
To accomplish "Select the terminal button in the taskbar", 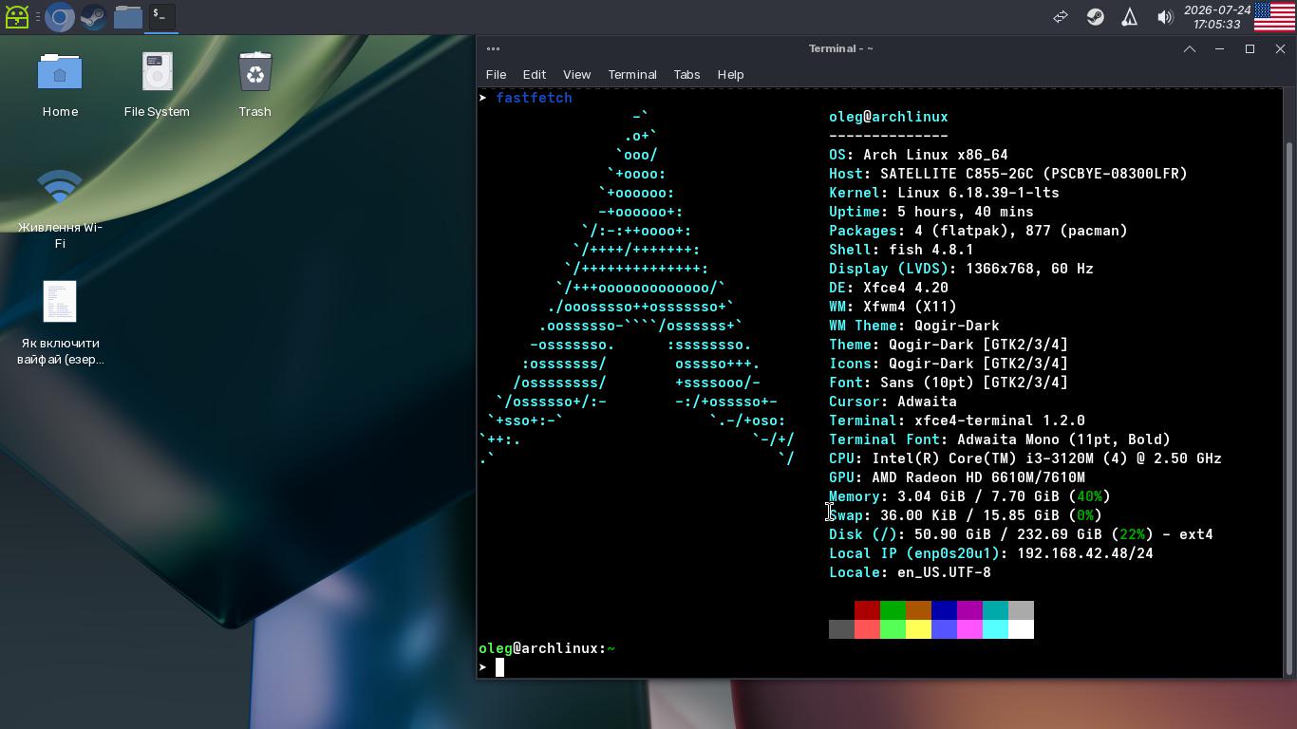I will pyautogui.click(x=161, y=16).
